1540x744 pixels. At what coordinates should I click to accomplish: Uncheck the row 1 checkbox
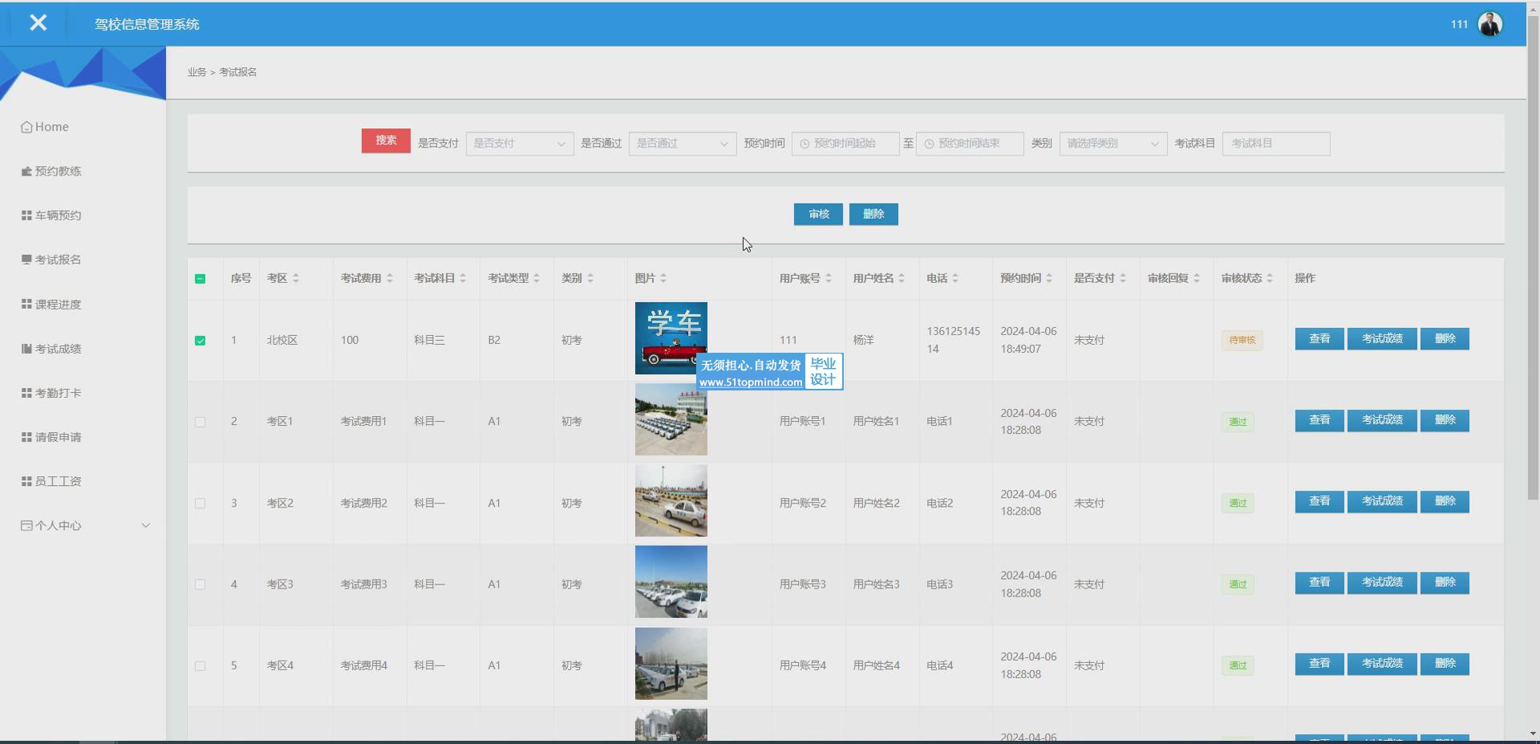pos(201,341)
